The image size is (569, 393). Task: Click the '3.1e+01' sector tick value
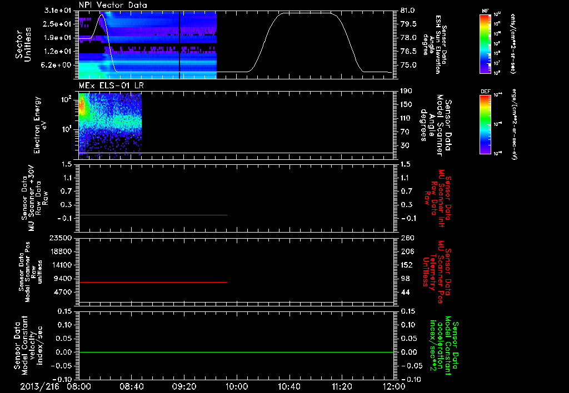[x=59, y=10]
